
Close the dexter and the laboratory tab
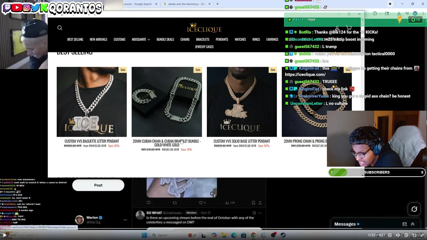click(209, 4)
